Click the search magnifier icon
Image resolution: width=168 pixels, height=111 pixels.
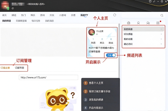(162, 15)
